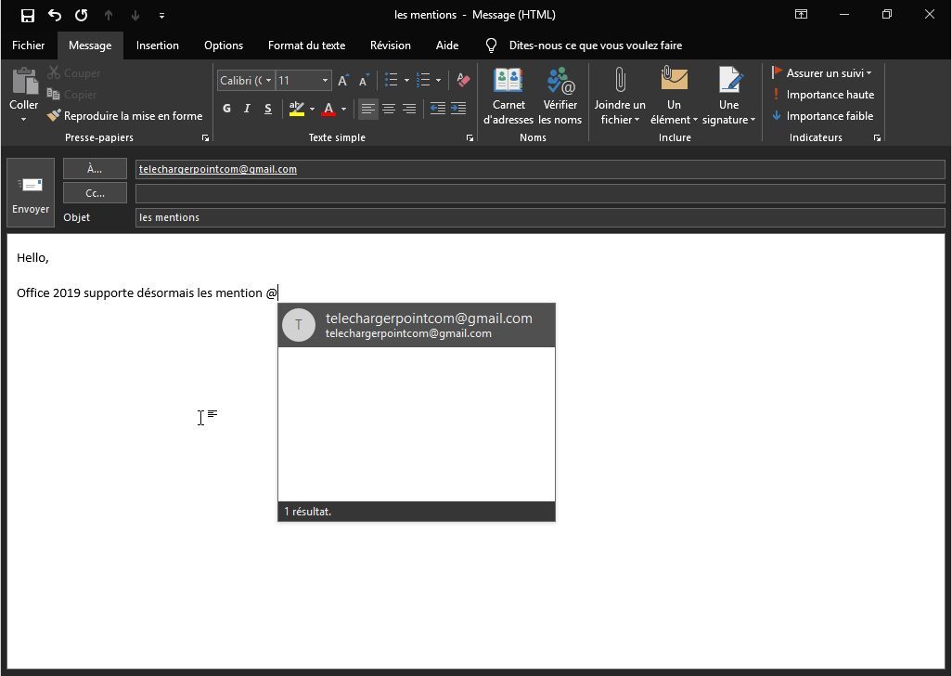
Task: Increase font size with the larger A
Action: 343,81
